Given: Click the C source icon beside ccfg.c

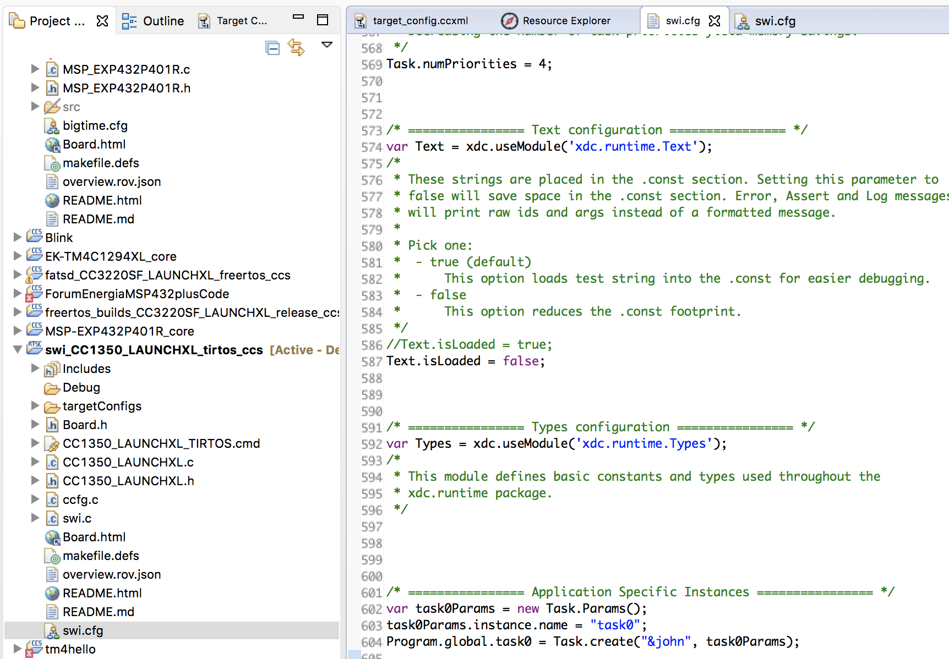Looking at the screenshot, I should [52, 499].
